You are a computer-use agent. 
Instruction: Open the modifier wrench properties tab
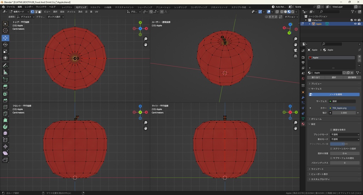point(303,97)
